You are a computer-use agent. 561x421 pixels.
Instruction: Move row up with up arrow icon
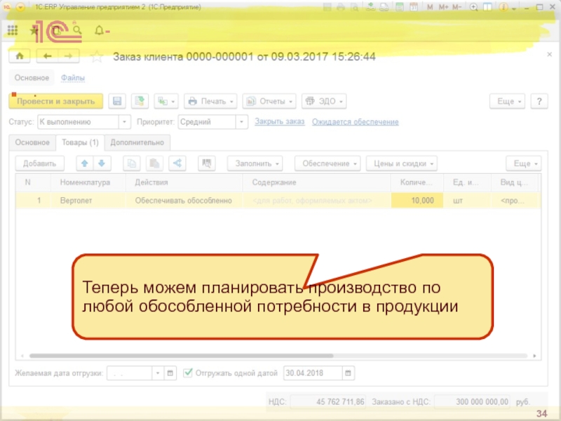tap(85, 163)
